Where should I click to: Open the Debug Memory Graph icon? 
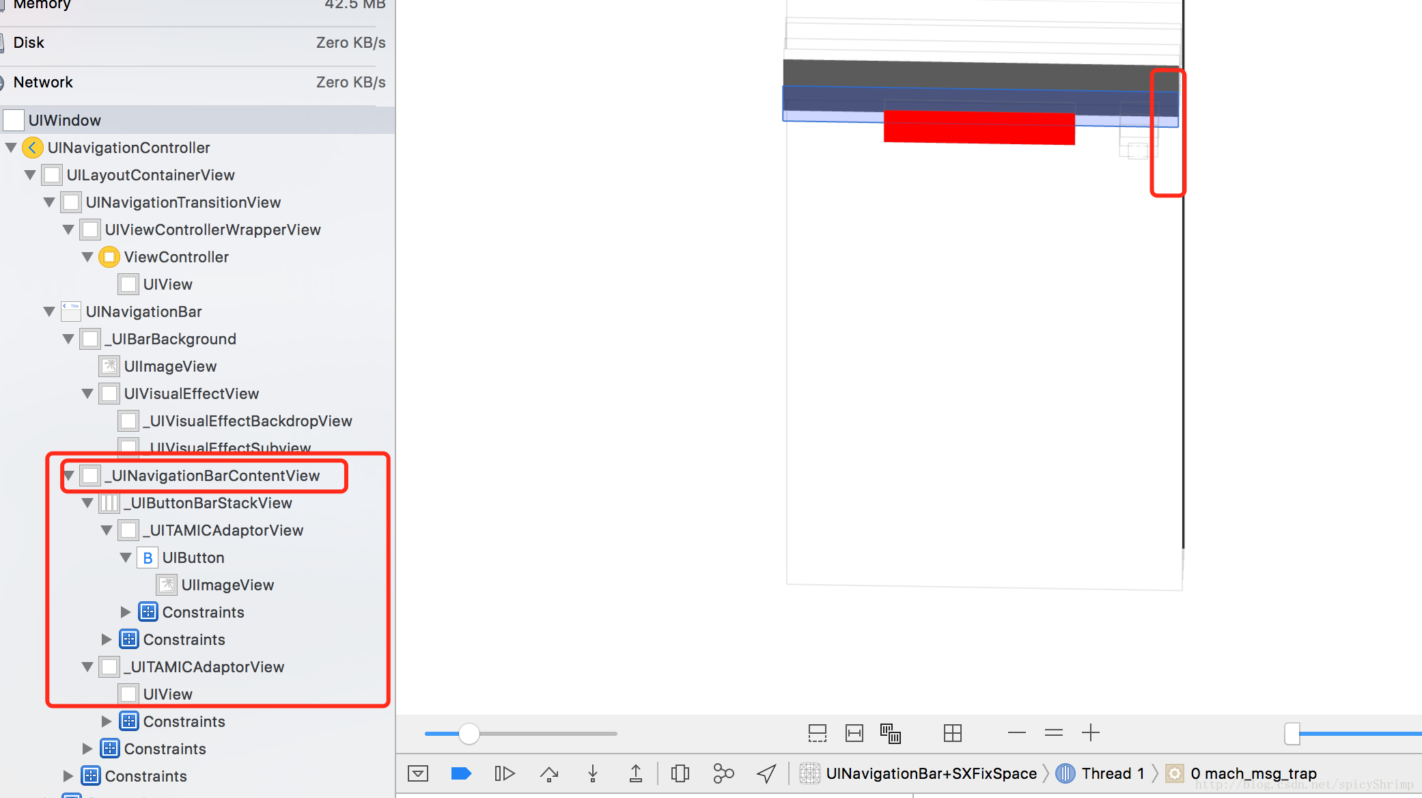pyautogui.click(x=723, y=773)
